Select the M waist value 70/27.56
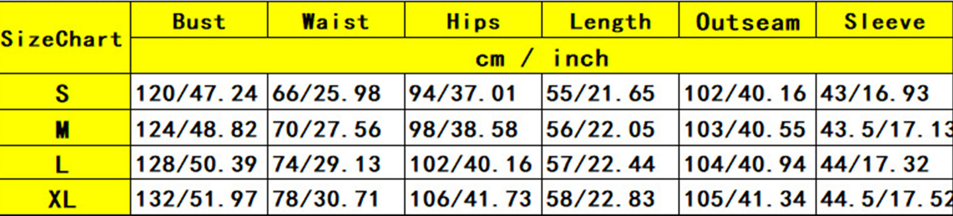Screen dimensions: 953x216 pos(327,129)
